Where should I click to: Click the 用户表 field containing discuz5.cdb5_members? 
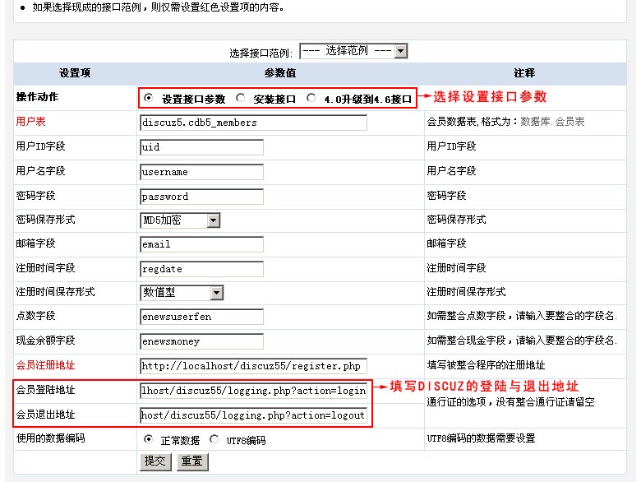point(253,123)
